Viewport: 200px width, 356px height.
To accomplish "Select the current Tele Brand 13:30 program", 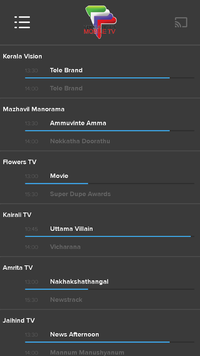I will coord(66,70).
